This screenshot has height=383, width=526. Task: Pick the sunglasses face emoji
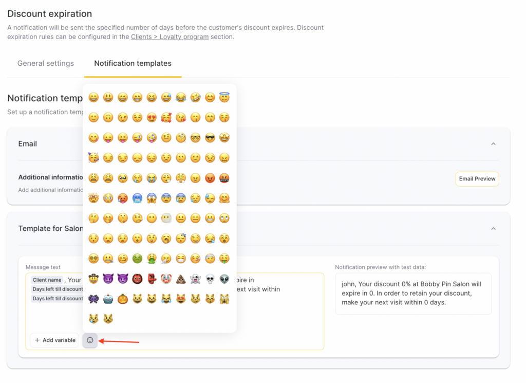(210, 138)
